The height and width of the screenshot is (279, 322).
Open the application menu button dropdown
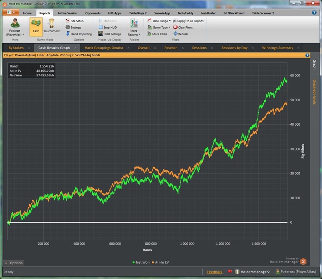pos(11,12)
